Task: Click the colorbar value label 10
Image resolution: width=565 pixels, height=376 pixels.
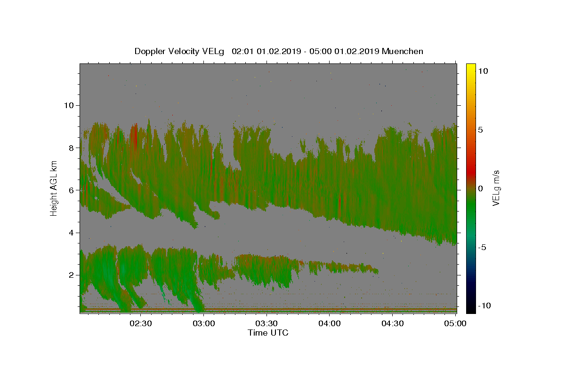Action: coord(484,71)
